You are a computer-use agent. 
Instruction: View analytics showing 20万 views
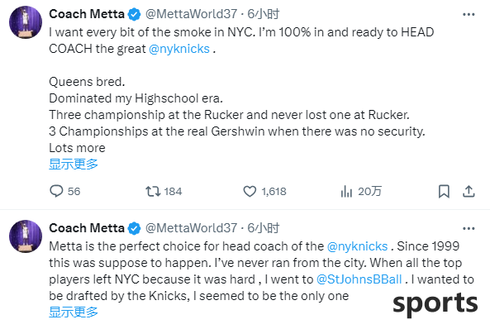pos(361,191)
